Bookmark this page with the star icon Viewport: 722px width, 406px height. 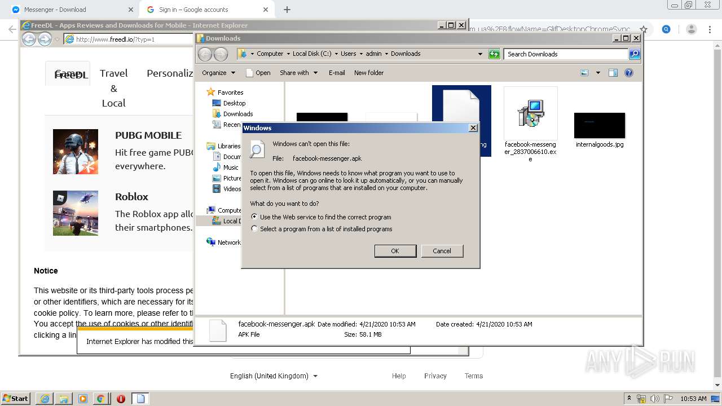(643, 29)
